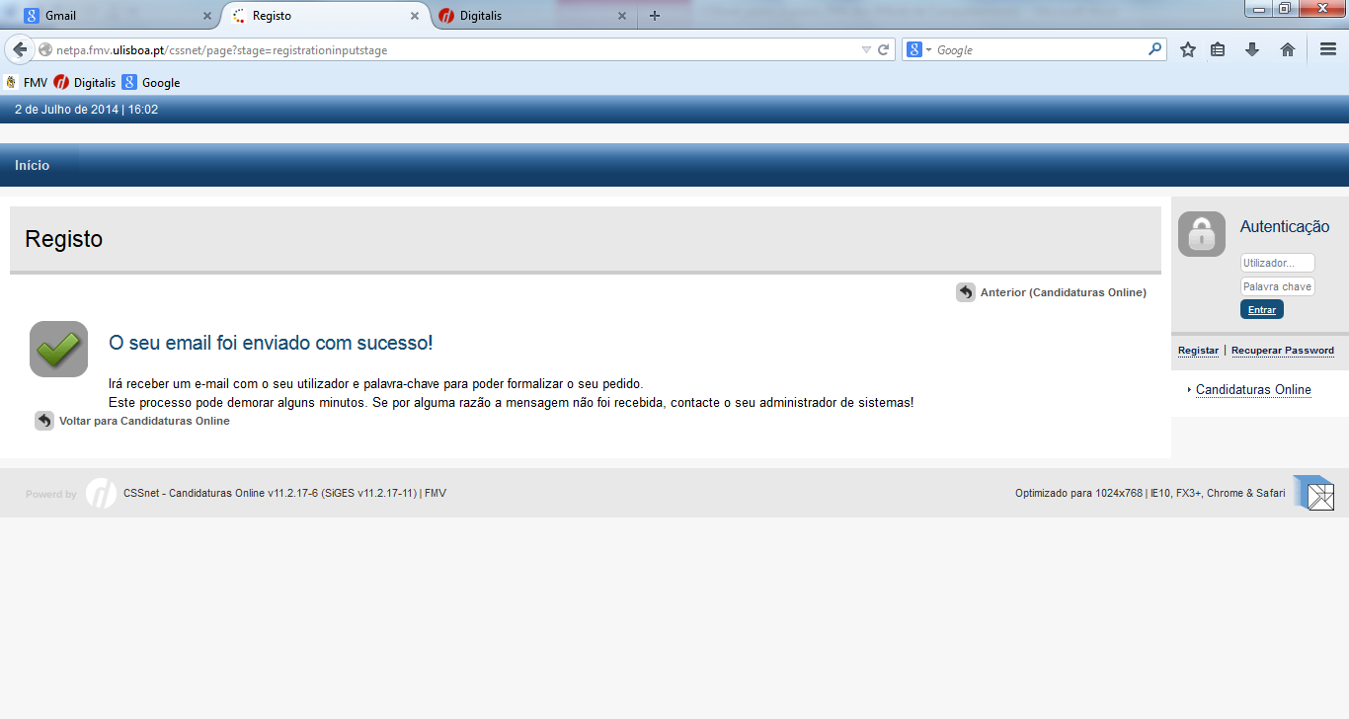Click the Registo page heading
The image size is (1349, 719).
(x=64, y=239)
